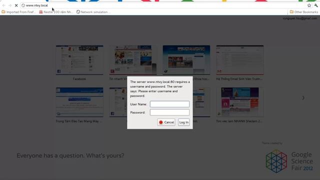The width and height of the screenshot is (320, 180).
Task: Click the browser back arrow
Action: tap(4, 5)
